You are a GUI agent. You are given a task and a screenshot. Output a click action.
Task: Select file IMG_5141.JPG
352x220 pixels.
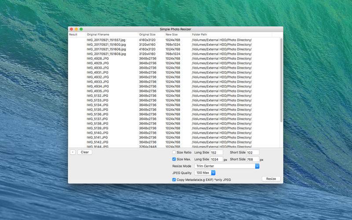click(x=174, y=137)
